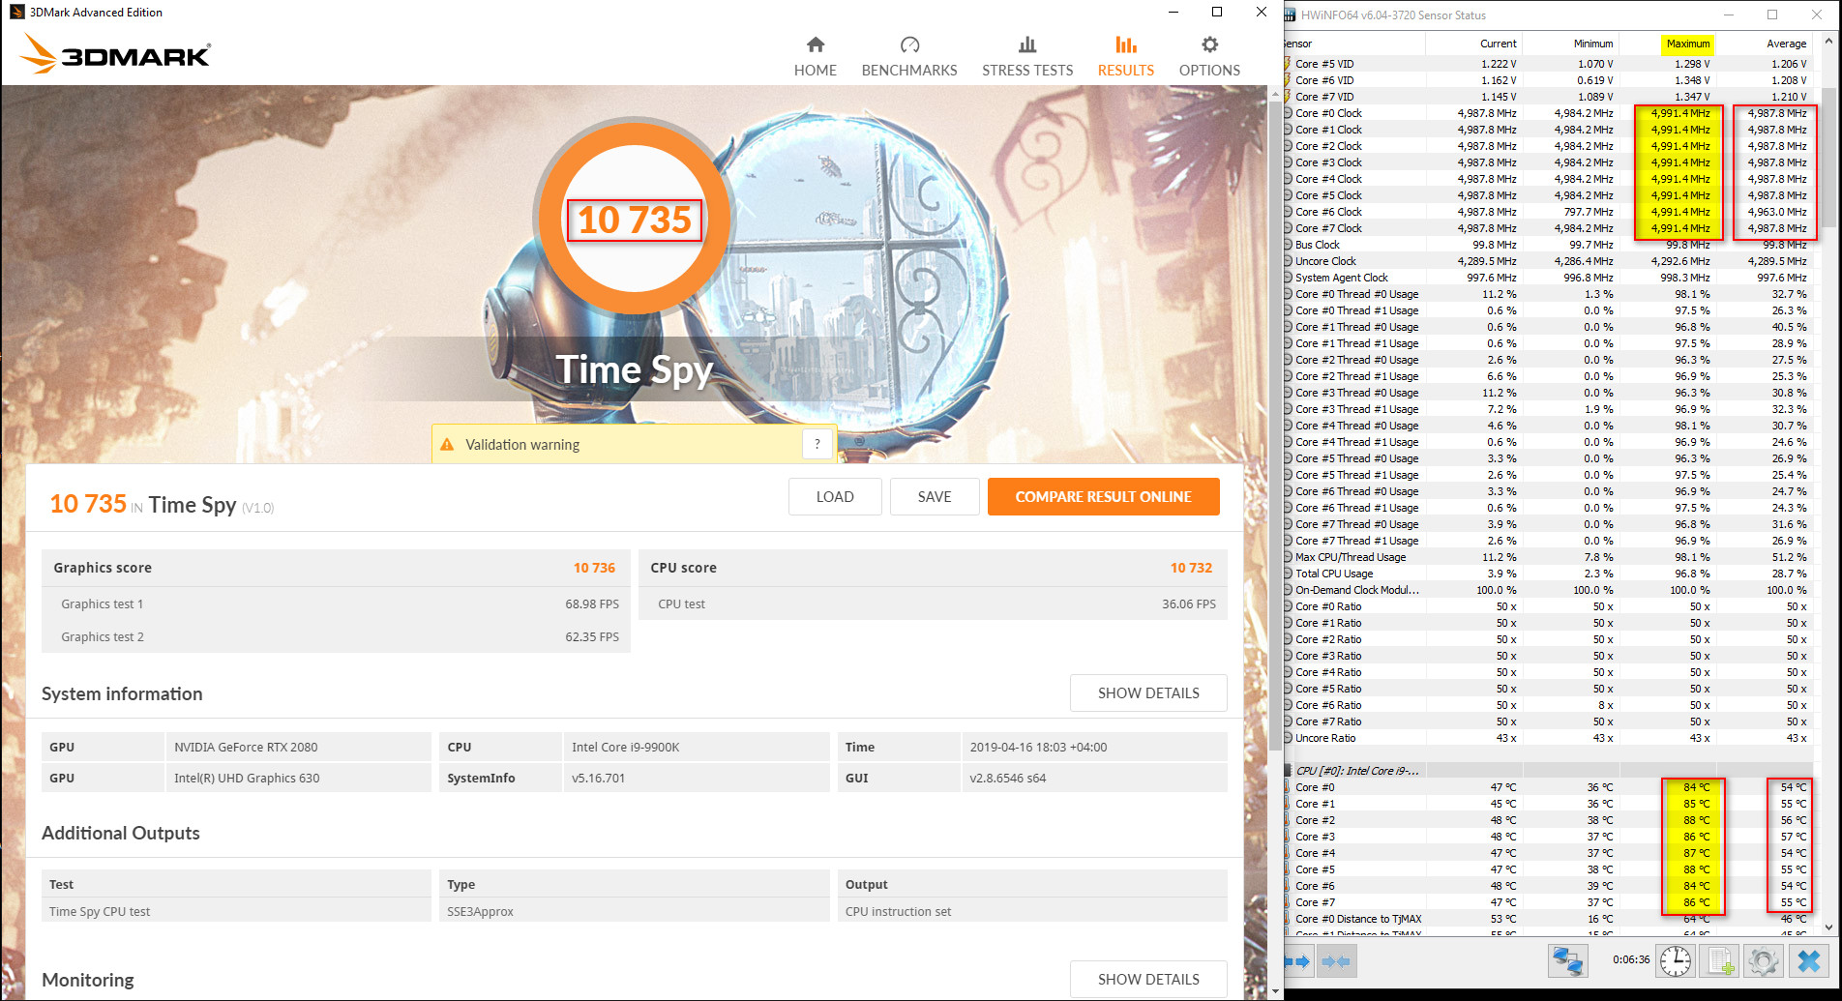Image resolution: width=1842 pixels, height=1001 pixels.
Task: Click the HWiNFO64 title bar app icon
Action: tap(1290, 15)
